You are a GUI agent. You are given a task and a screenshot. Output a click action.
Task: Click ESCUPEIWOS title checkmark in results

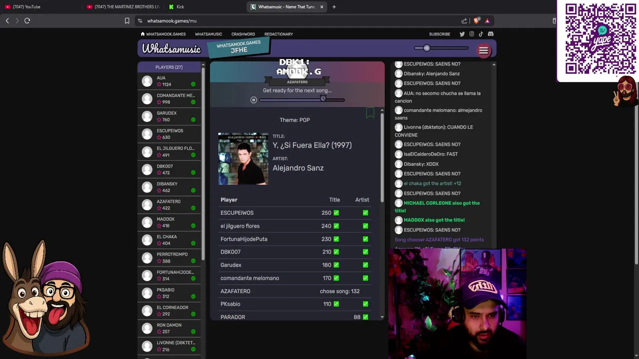(x=336, y=213)
